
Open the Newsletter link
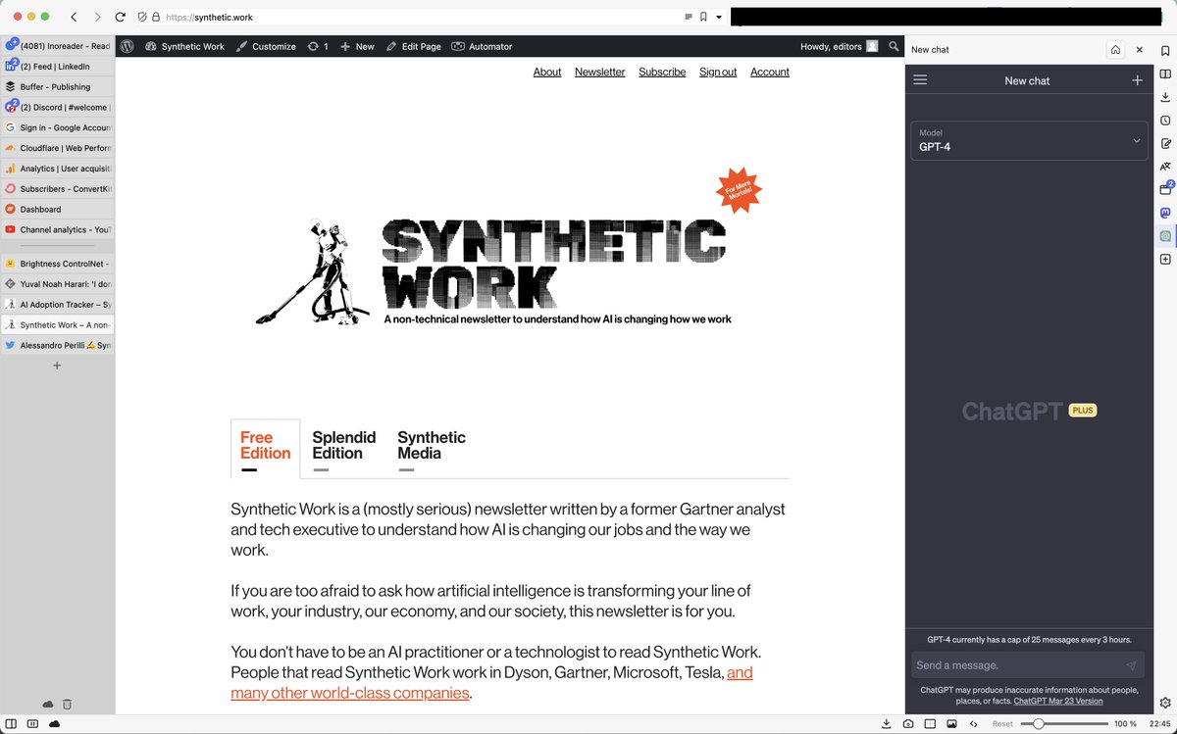tap(600, 72)
